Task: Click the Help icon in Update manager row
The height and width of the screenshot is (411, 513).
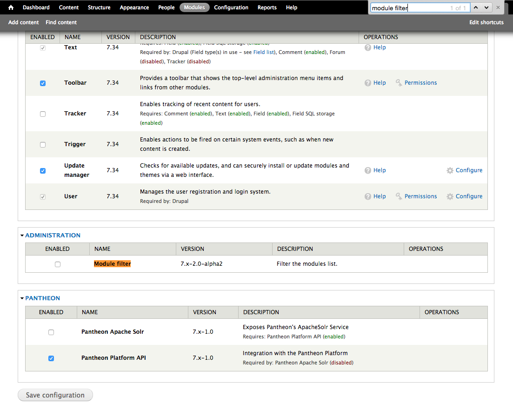Action: (x=368, y=170)
